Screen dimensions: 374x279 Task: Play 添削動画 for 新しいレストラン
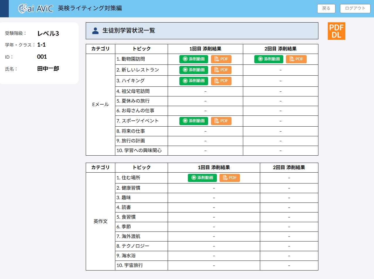tap(194, 70)
